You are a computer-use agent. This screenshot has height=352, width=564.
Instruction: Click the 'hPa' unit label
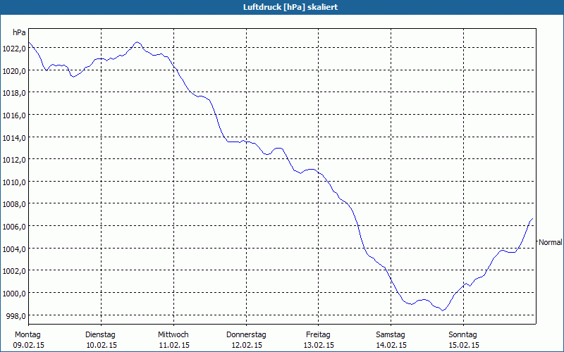click(x=19, y=32)
